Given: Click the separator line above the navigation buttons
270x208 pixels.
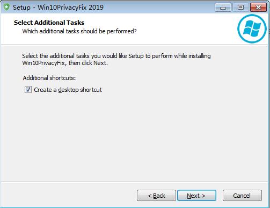Looking at the screenshot, I should [x=135, y=182].
